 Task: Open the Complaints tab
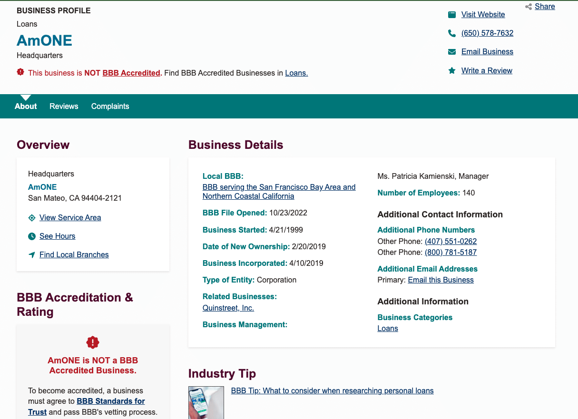(x=110, y=106)
